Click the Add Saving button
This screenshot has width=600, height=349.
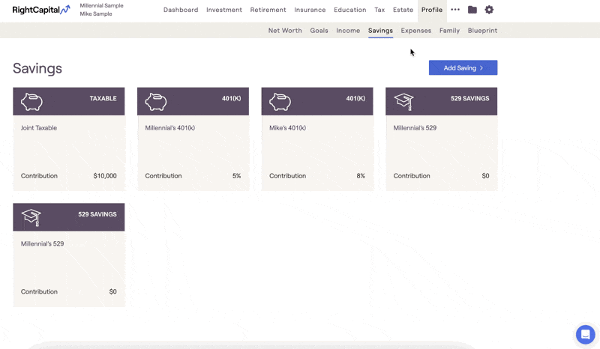tap(463, 67)
